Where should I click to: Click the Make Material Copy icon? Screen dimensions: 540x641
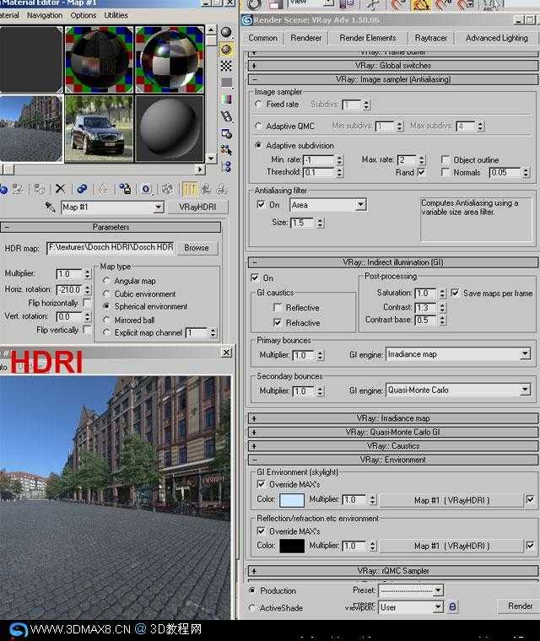point(81,189)
